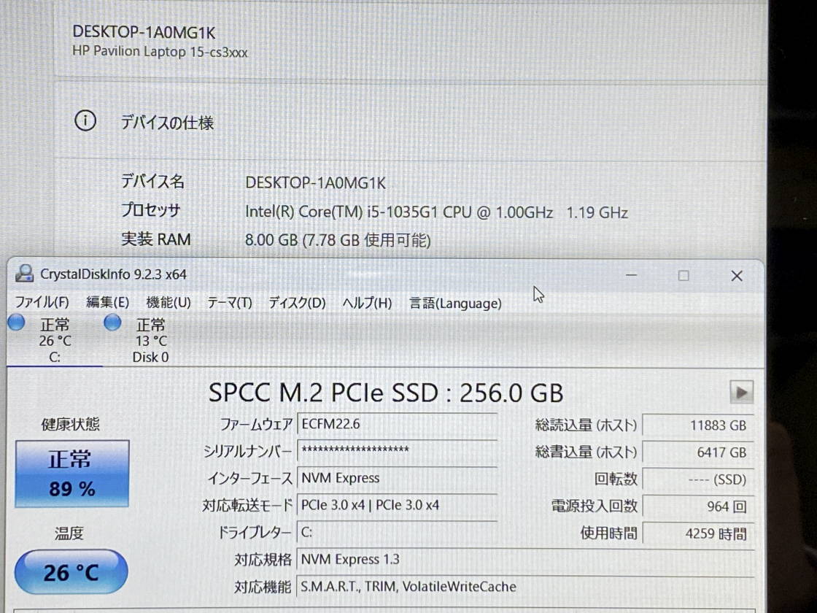Image resolution: width=817 pixels, height=613 pixels.
Task: Click the HP Pavilion Laptop 15-cs3xxx text
Action: pyautogui.click(x=160, y=52)
